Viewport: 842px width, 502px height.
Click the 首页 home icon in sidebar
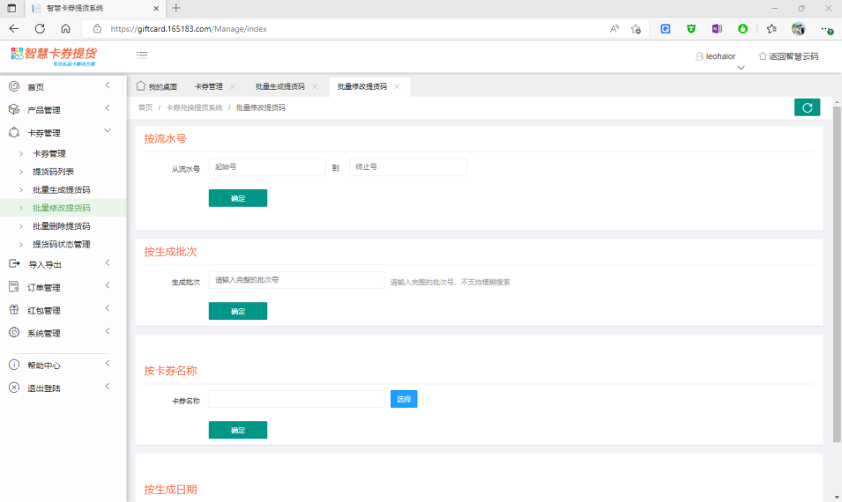click(14, 86)
